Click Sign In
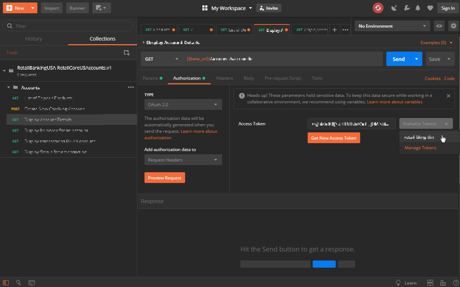 pos(448,8)
